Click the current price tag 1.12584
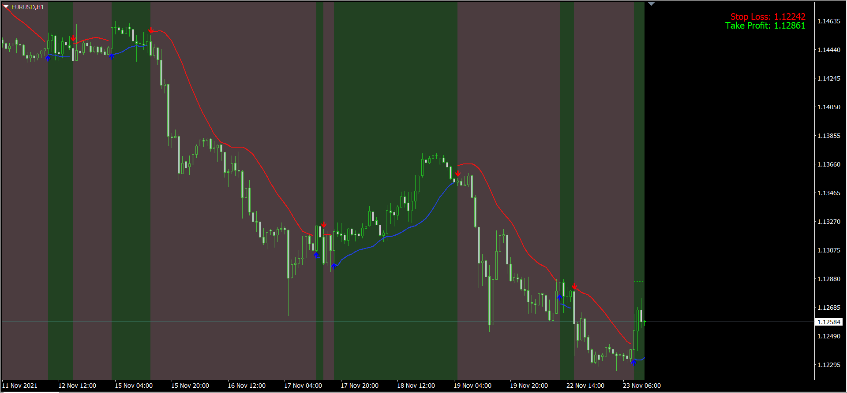The width and height of the screenshot is (847, 393). point(828,322)
